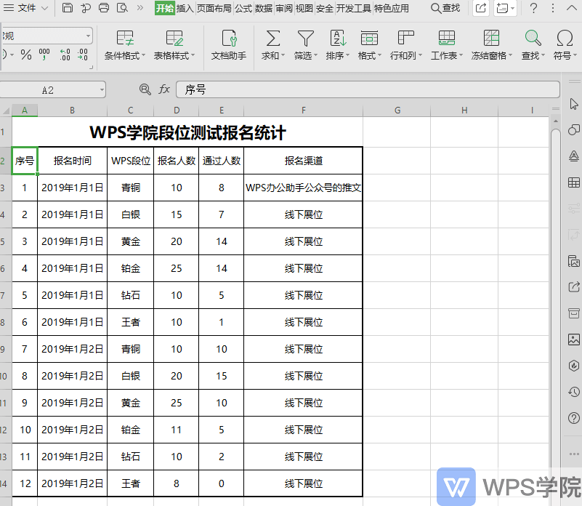
Task: Open the shapes panel in the right sidebar
Action: [574, 129]
